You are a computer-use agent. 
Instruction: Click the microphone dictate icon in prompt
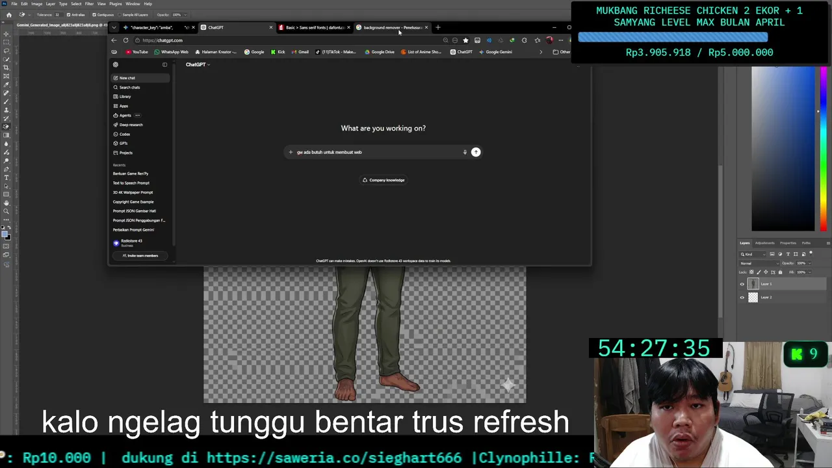click(465, 152)
